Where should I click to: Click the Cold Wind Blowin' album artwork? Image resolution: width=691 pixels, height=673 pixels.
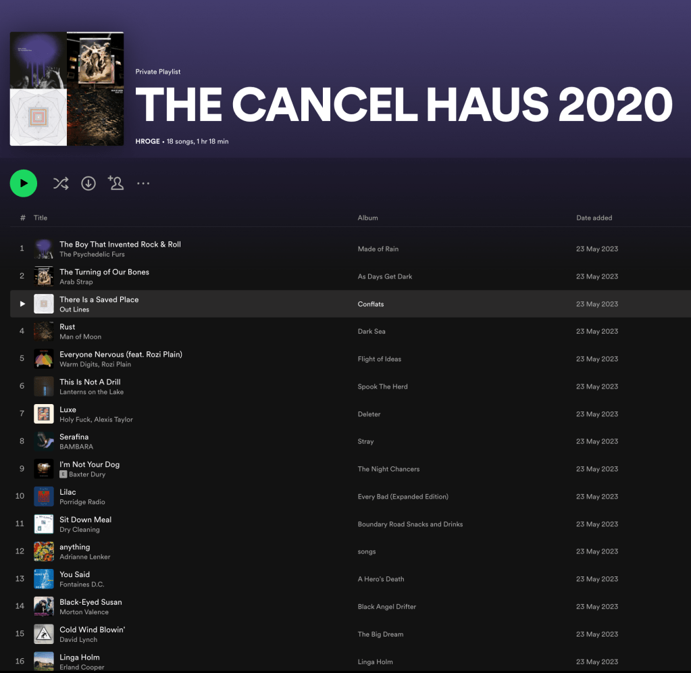pyautogui.click(x=44, y=634)
